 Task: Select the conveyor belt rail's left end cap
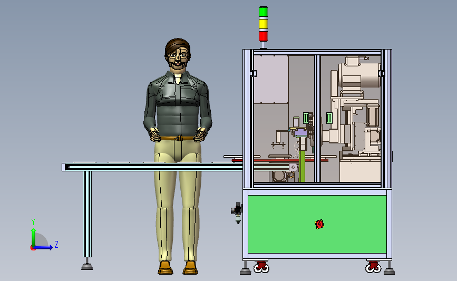point(64,167)
